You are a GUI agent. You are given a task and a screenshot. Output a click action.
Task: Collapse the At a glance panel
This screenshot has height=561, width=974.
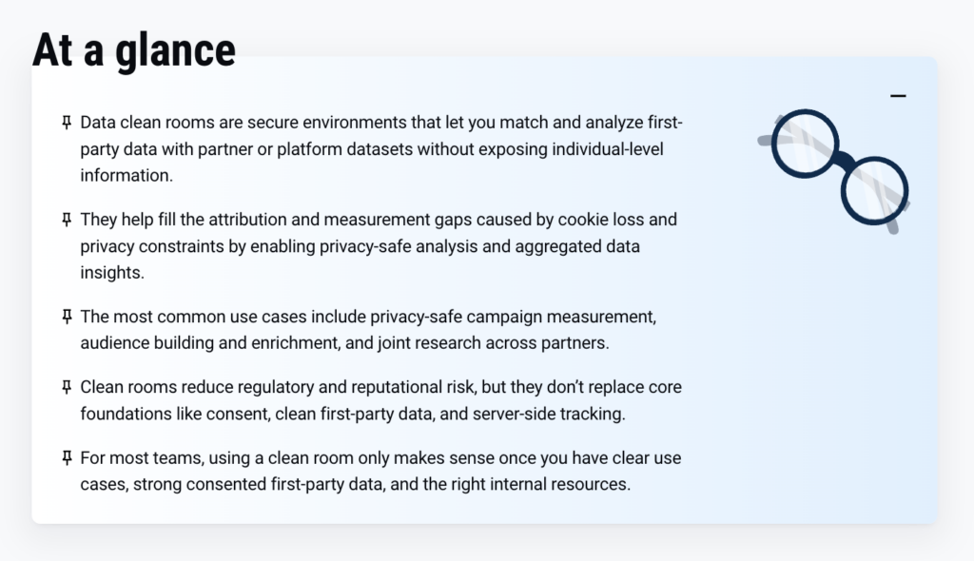click(x=898, y=96)
